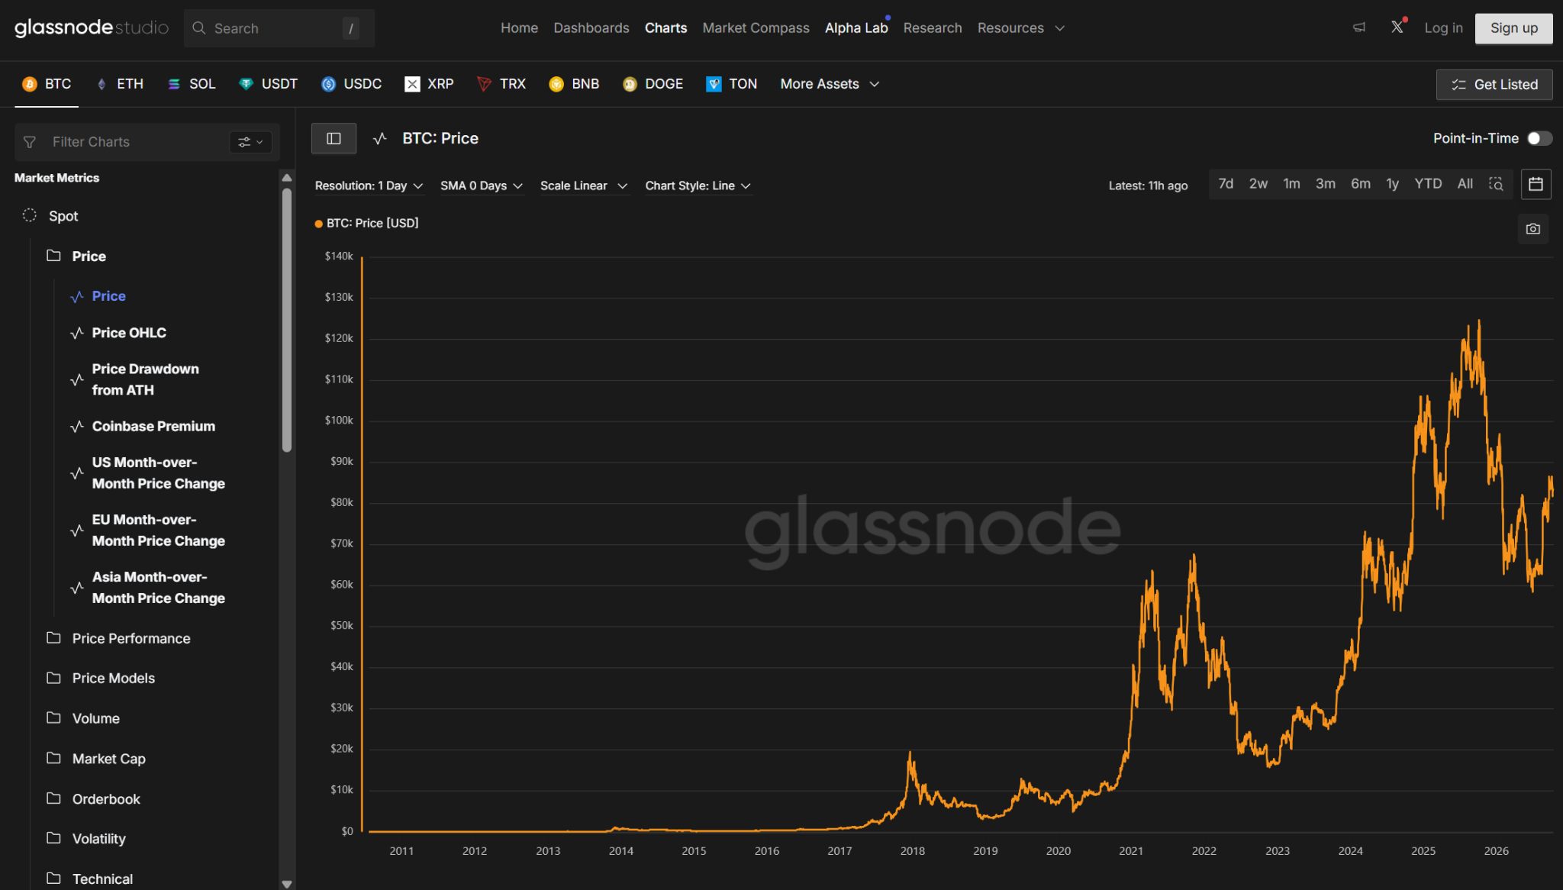Click the zoom selection icon
The height and width of the screenshot is (890, 1563).
click(1496, 184)
